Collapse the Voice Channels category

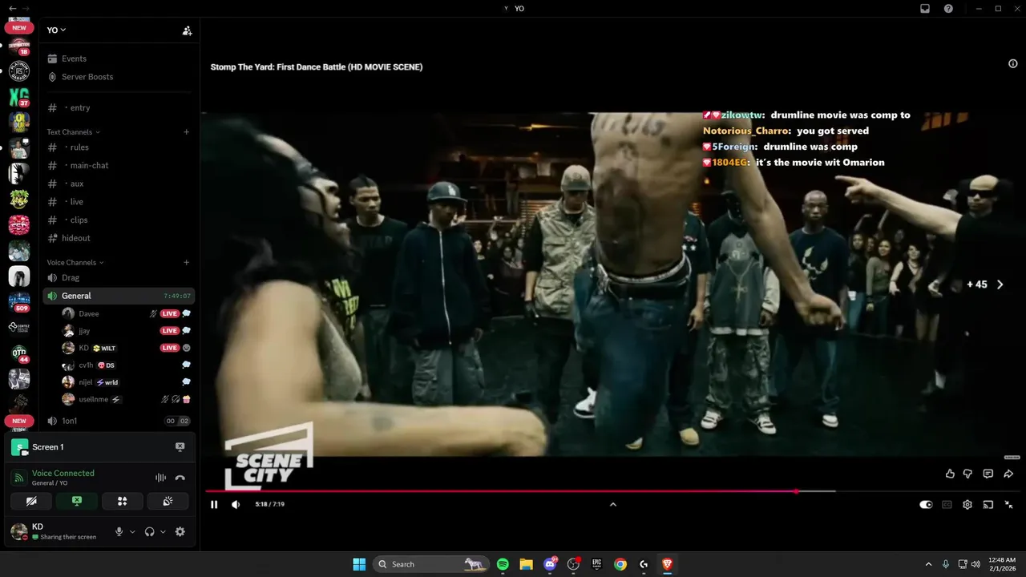[x=75, y=263]
